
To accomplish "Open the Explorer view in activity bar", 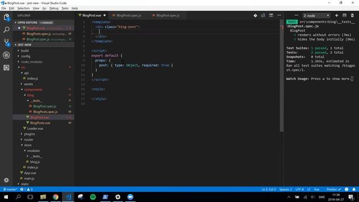I will pyautogui.click(x=6, y=17).
